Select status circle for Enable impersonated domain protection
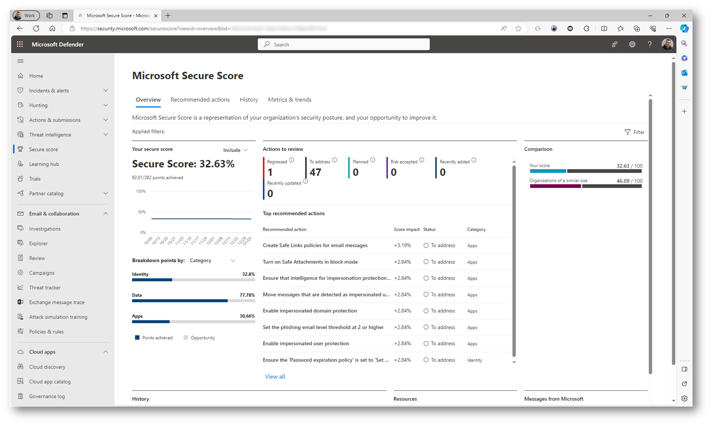This screenshot has width=712, height=426. (426, 311)
